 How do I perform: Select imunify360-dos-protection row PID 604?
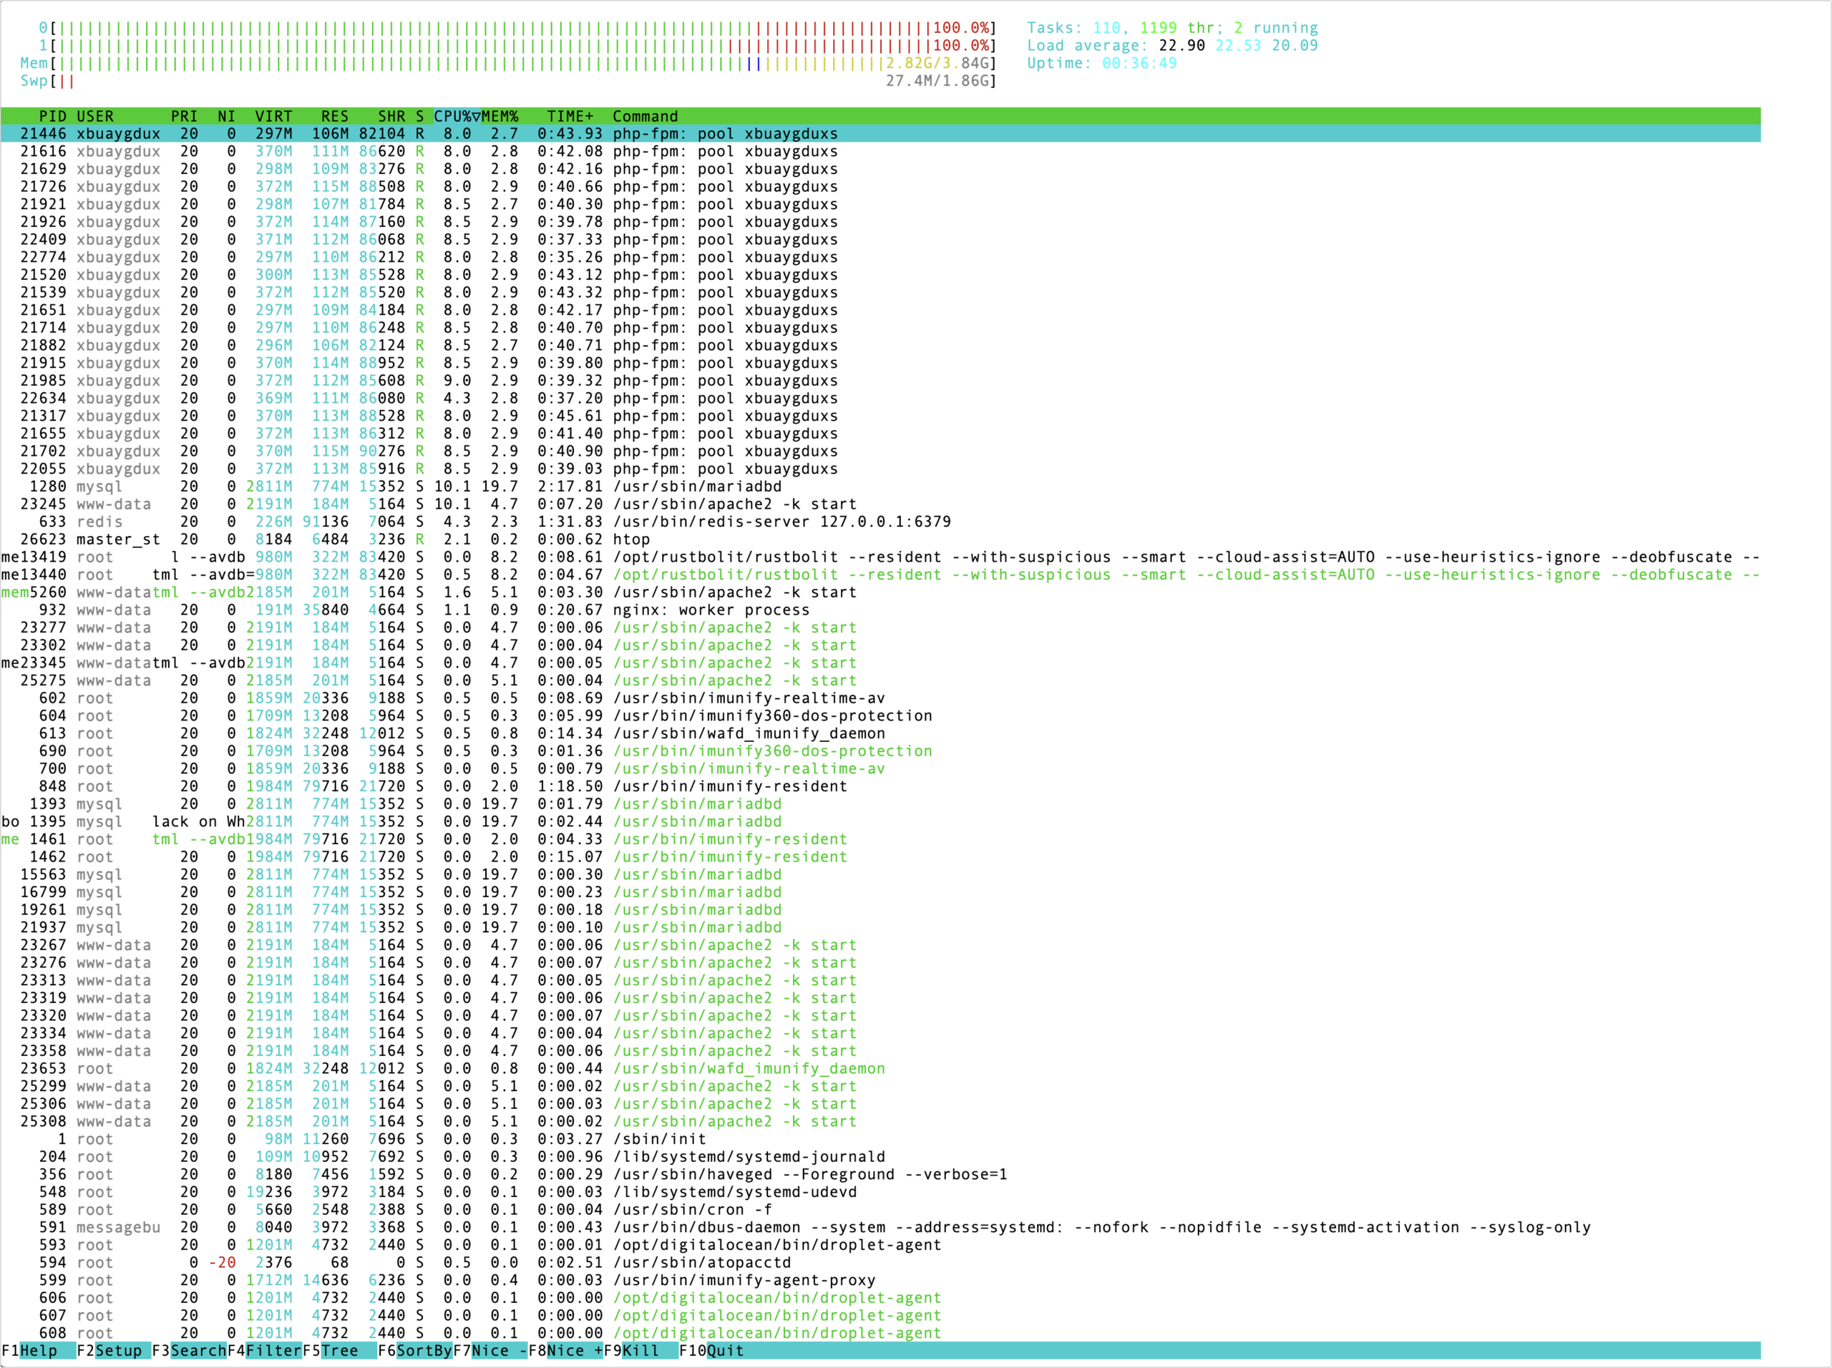880,715
